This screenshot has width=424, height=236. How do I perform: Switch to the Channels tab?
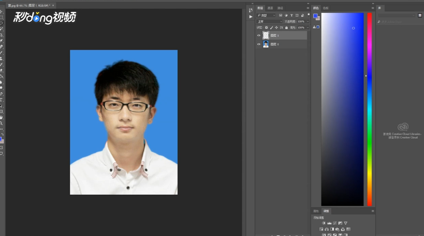click(x=270, y=8)
